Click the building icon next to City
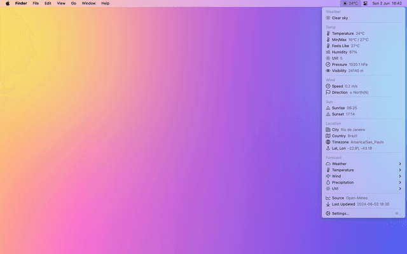Screen dimensions: 407x254 point(328,130)
